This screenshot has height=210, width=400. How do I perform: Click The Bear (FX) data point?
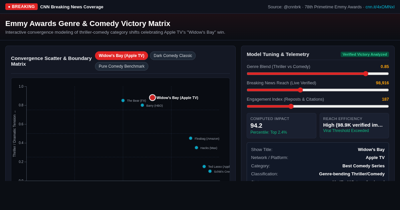pyautogui.click(x=123, y=101)
